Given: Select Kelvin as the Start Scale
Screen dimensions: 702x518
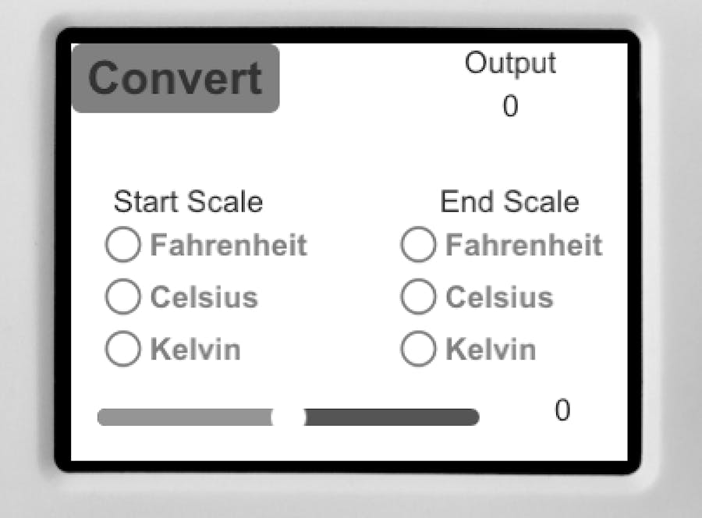Looking at the screenshot, I should click(x=122, y=349).
